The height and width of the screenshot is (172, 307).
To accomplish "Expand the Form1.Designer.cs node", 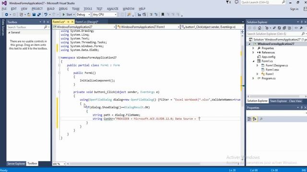I will tap(258, 65).
